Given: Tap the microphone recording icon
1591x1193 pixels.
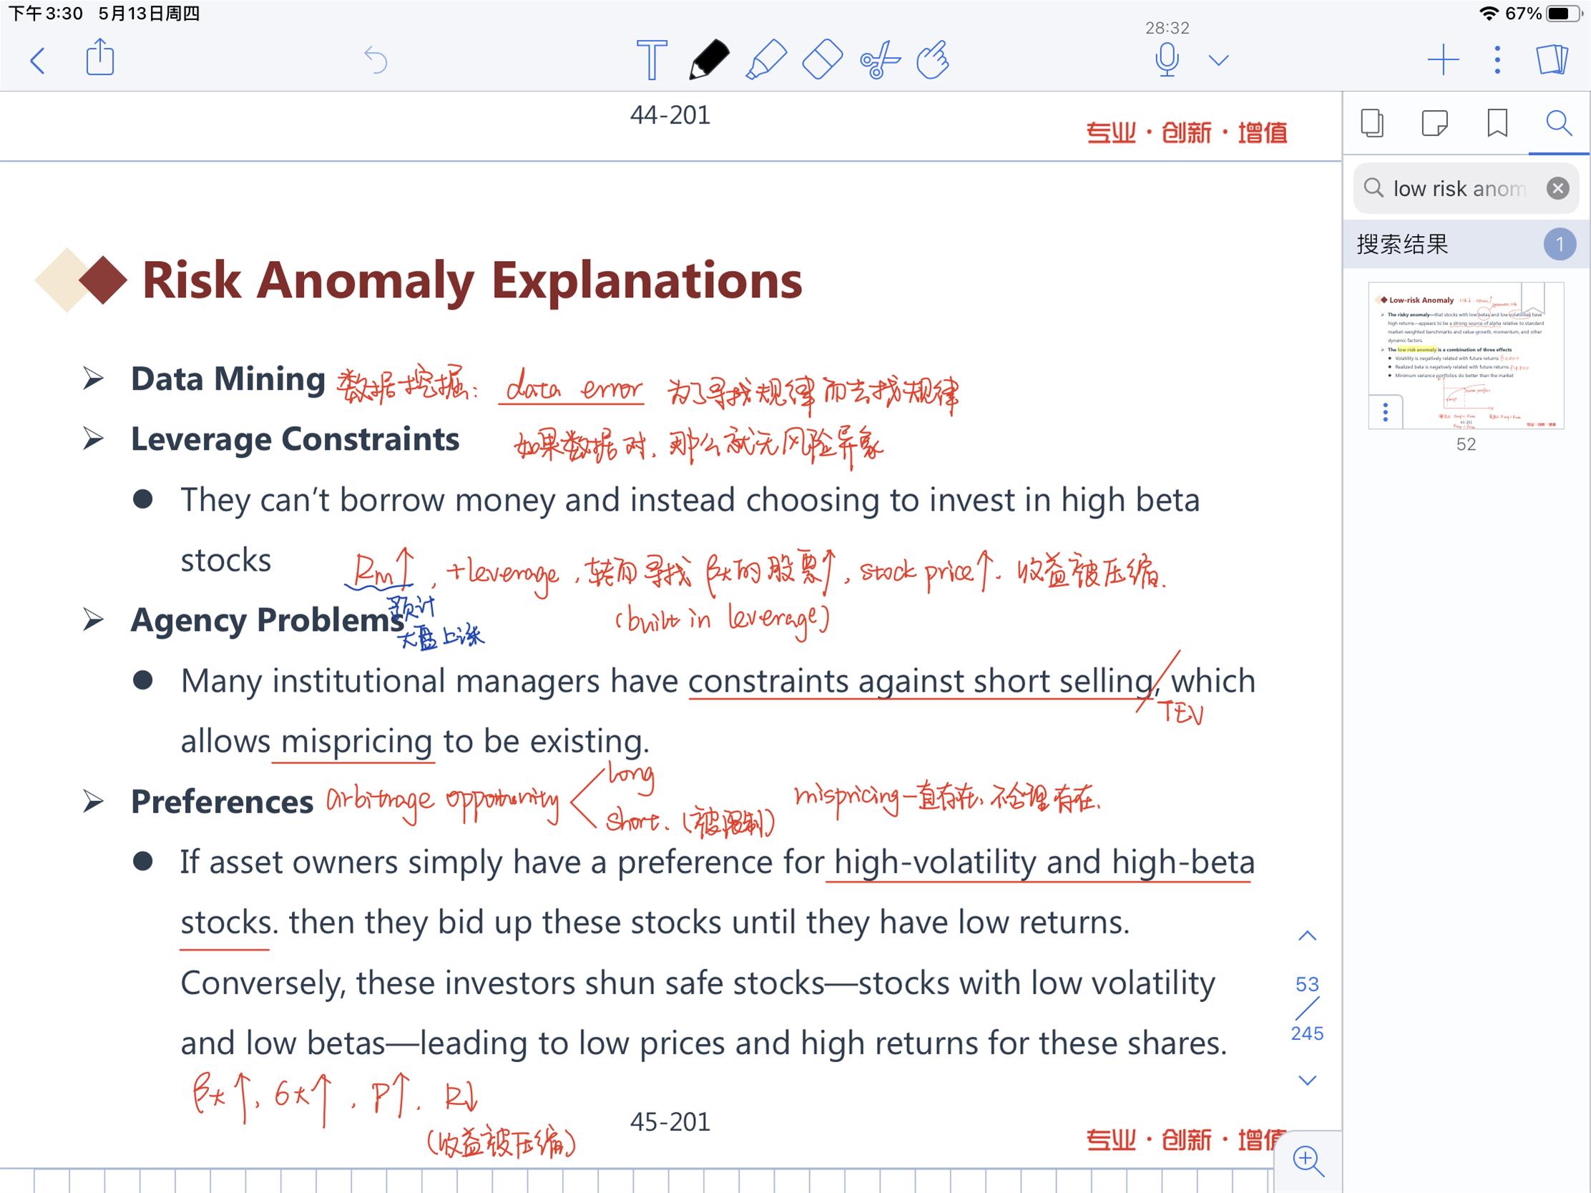Looking at the screenshot, I should (1167, 59).
